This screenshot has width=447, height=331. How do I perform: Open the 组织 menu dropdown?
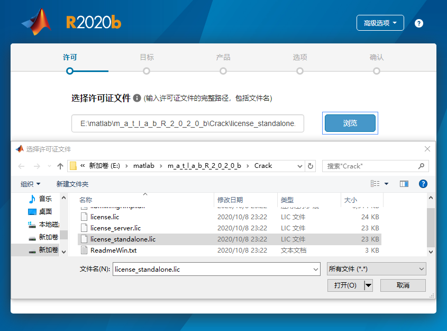click(x=31, y=184)
